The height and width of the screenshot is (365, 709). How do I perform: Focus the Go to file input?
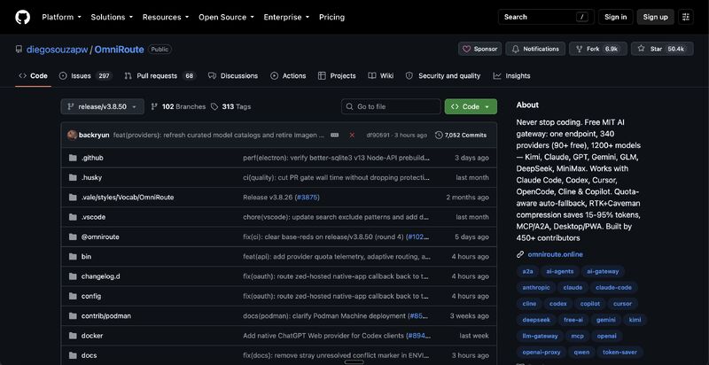(x=391, y=106)
